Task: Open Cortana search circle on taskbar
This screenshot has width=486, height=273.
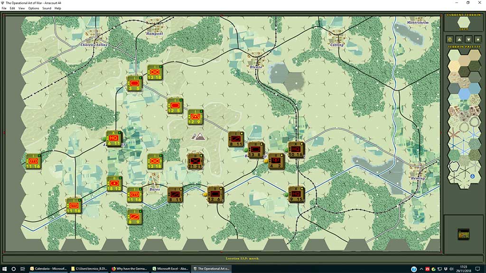Action: (14, 269)
